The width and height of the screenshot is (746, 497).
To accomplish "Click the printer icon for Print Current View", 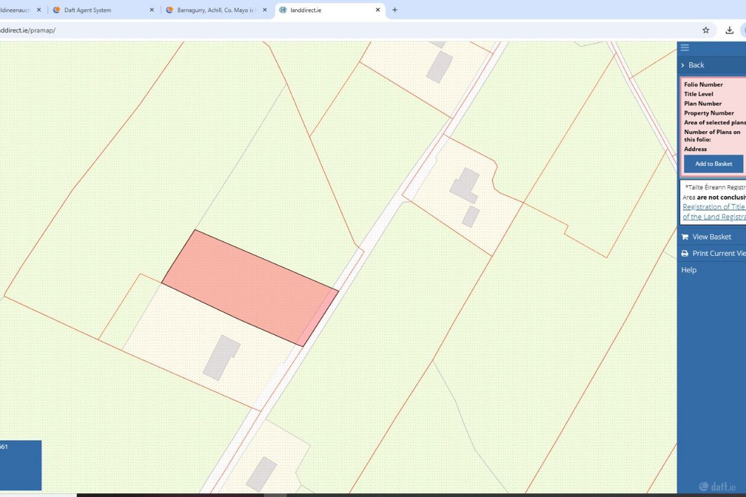I will point(685,253).
